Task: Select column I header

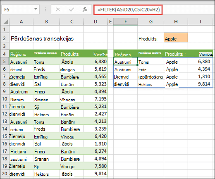Action: 200,21
